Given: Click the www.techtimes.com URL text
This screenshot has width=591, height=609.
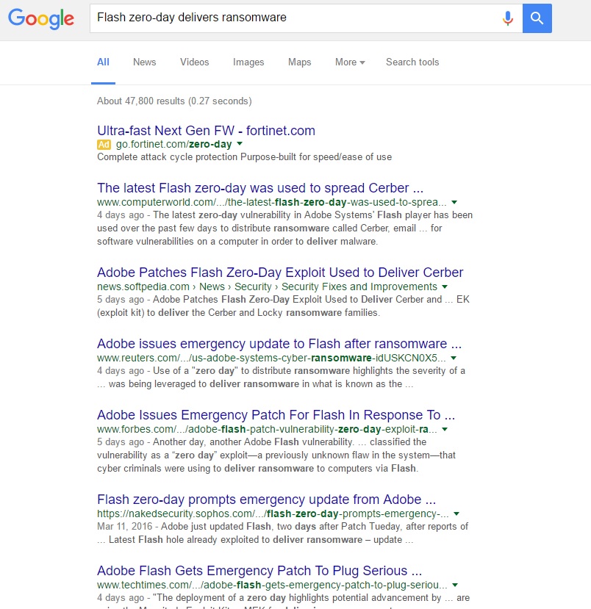Looking at the screenshot, I should point(272,585).
